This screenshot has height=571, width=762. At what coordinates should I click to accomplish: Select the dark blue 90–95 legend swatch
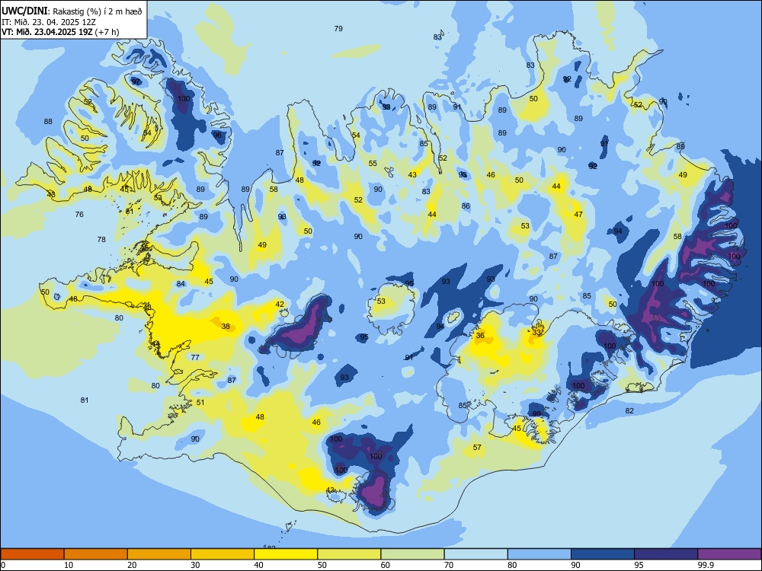coord(603,554)
